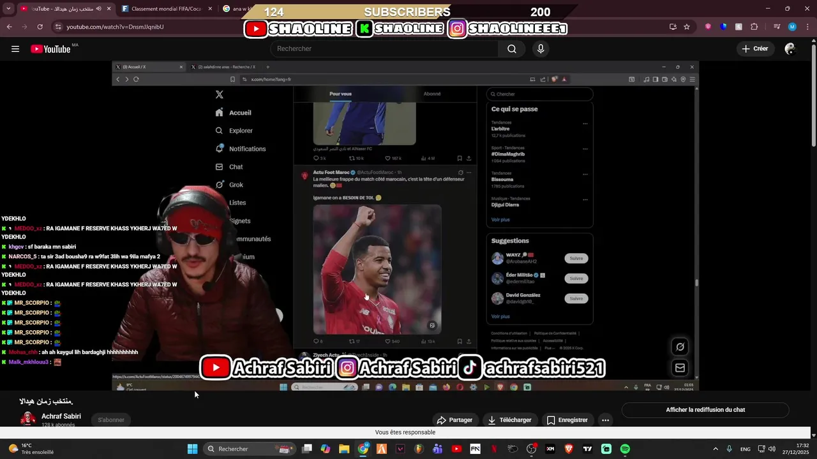Mute the YouTube tab's speaker indicator
The width and height of the screenshot is (817, 459).
tap(99, 9)
